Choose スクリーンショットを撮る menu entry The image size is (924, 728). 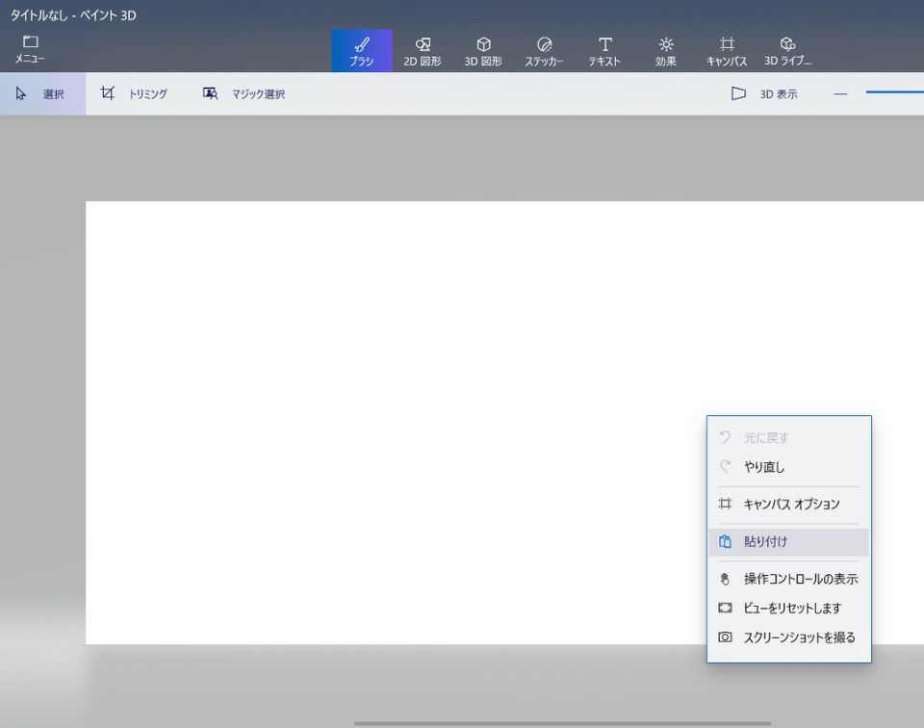coord(788,637)
